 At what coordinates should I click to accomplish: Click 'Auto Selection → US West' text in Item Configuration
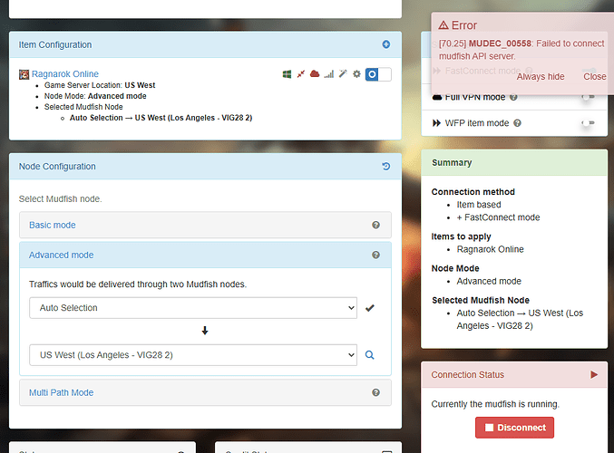[161, 118]
